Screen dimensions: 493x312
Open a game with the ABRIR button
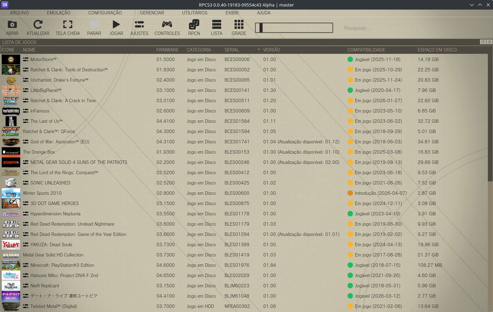pos(12,28)
